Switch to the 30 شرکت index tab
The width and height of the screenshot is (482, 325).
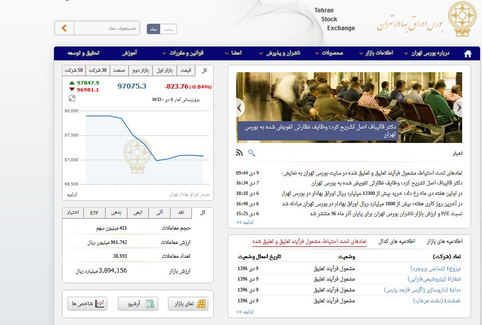tap(98, 71)
